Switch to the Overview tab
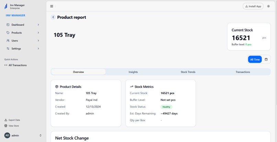This screenshot has width=277, height=142. point(78,72)
